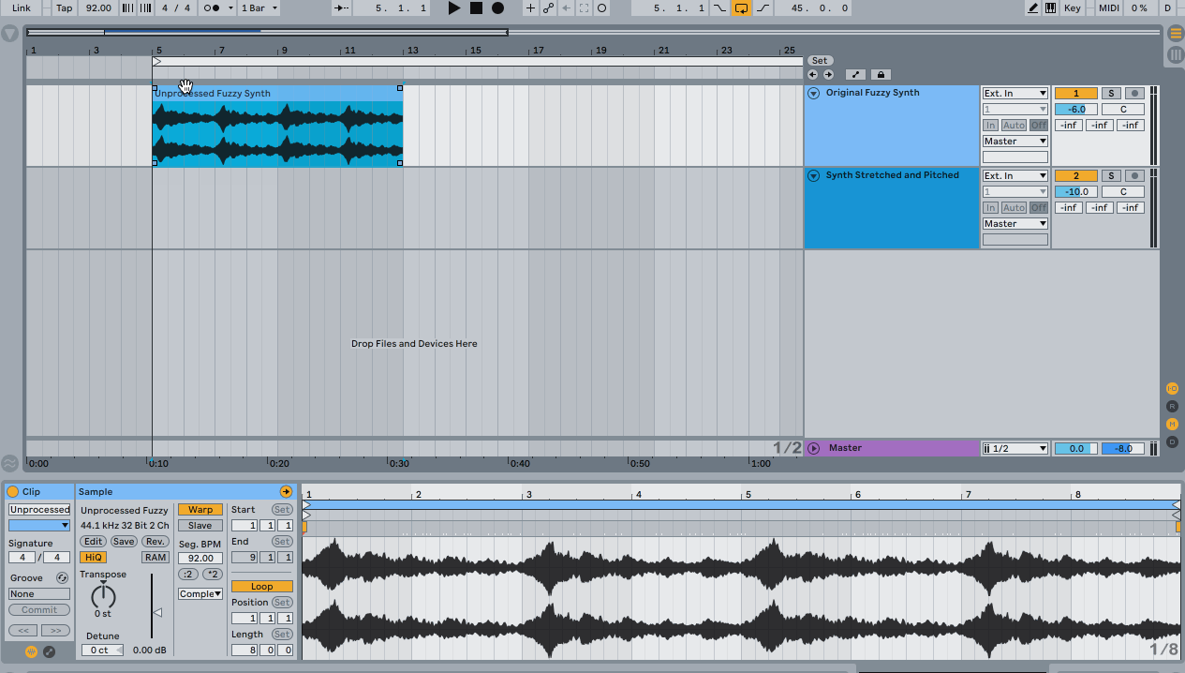Click the Punch-In switch icon
Image resolution: width=1185 pixels, height=673 pixels.
[719, 7]
